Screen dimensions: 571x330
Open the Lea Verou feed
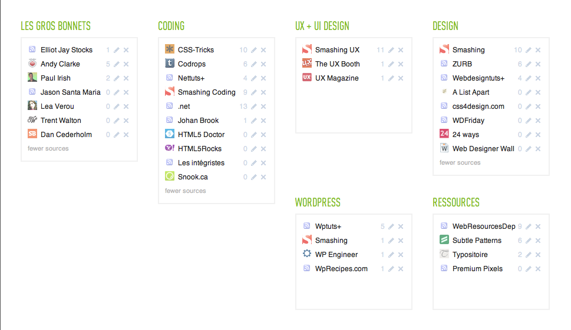click(57, 106)
